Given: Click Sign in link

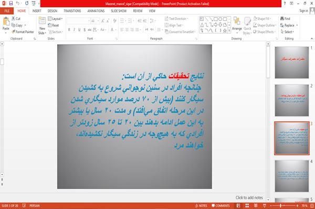Looking at the screenshot, I should 303,11.
